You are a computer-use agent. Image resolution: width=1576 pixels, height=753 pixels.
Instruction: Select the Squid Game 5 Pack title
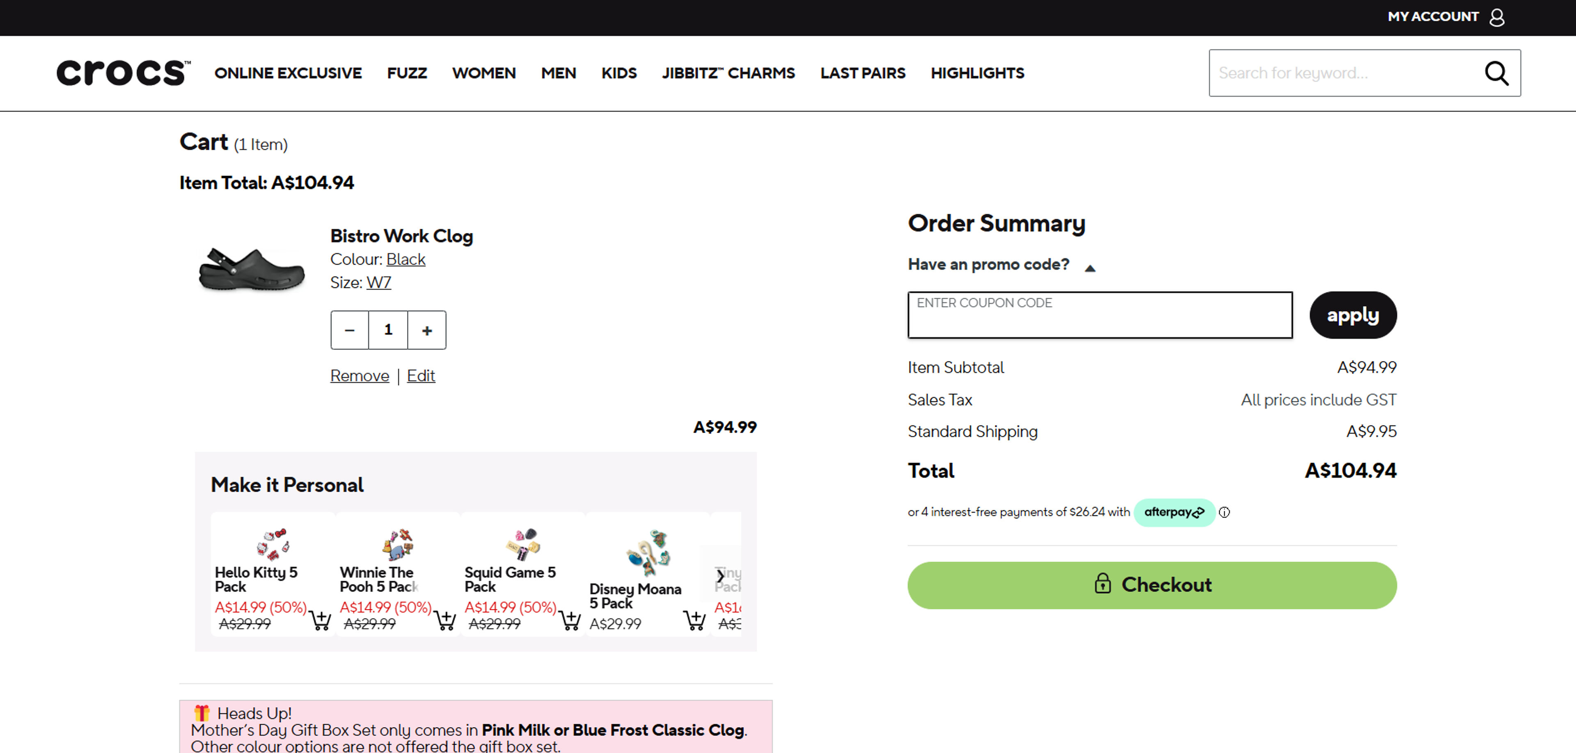(x=510, y=580)
